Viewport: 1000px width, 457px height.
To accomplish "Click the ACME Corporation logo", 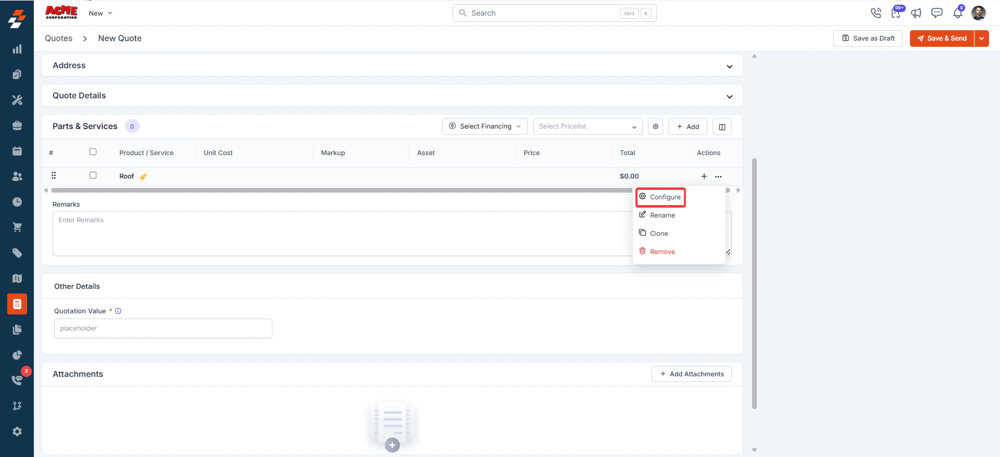I will click(x=61, y=12).
